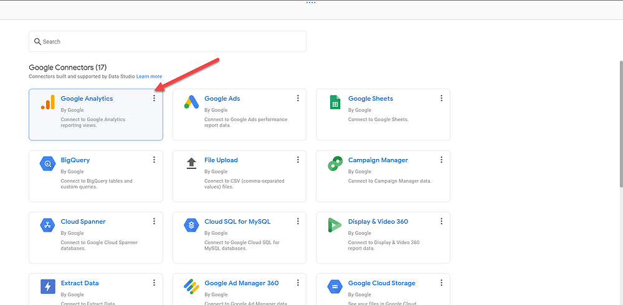
Task: Select the Cloud Spanner connector title
Action: (x=83, y=221)
